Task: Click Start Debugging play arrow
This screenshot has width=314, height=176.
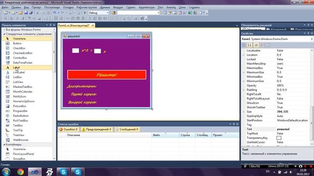Action: pyautogui.click(x=85, y=13)
